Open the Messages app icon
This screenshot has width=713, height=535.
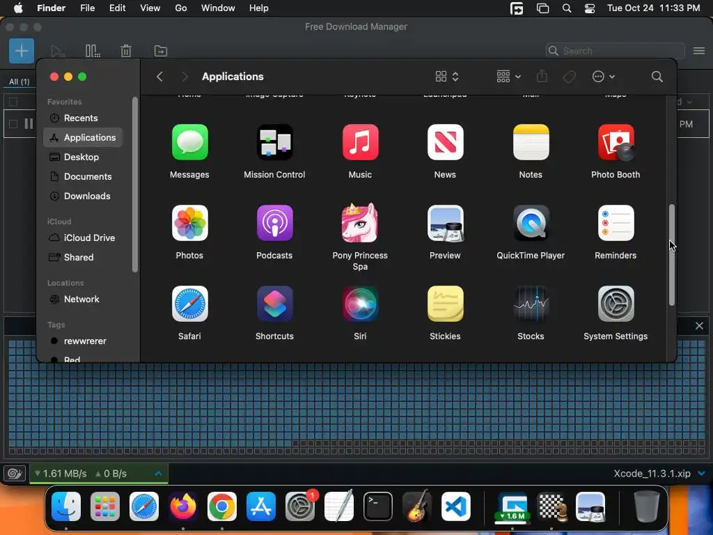(x=189, y=142)
